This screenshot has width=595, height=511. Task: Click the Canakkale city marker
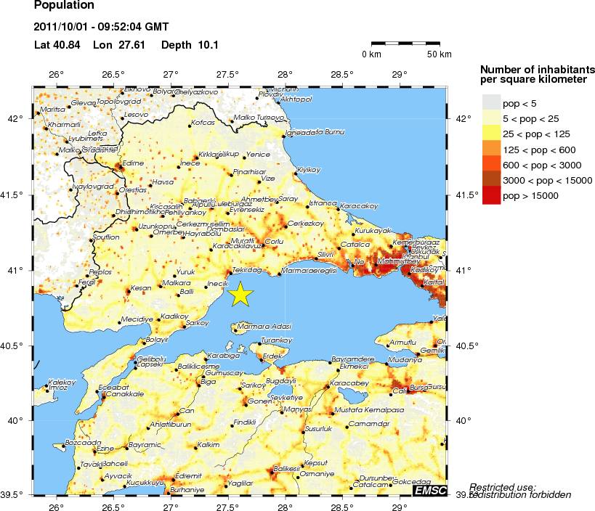point(104,395)
